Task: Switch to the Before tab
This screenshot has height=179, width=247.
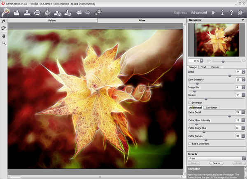Action: tap(52, 20)
